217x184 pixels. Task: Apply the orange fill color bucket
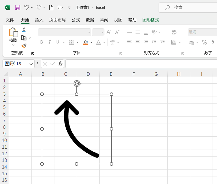click(x=86, y=42)
